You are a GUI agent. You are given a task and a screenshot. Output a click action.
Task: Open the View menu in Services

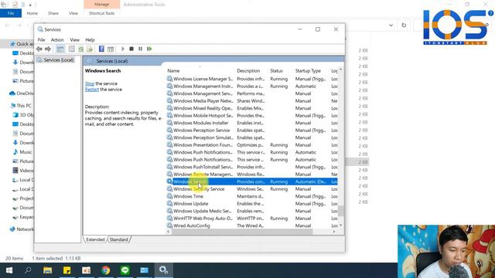[74, 39]
